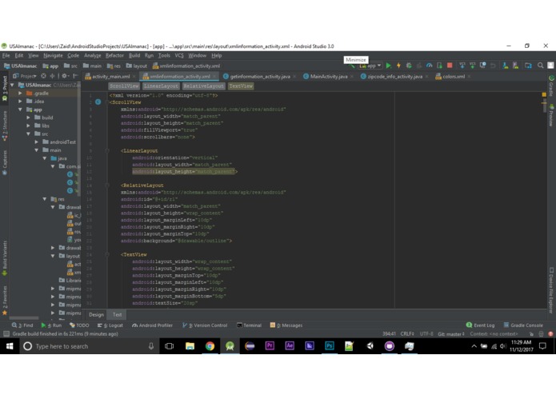Open the Build menu
Image resolution: width=556 pixels, height=395 pixels.
(x=134, y=56)
